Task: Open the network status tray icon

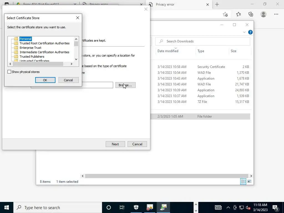Action: pyautogui.click(x=242, y=207)
